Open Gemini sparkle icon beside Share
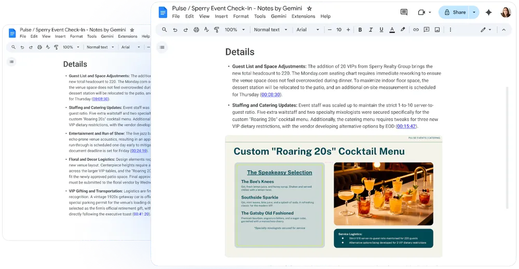 point(488,12)
